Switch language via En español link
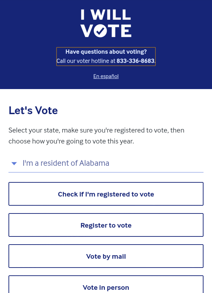This screenshot has height=293, width=212. point(106,76)
